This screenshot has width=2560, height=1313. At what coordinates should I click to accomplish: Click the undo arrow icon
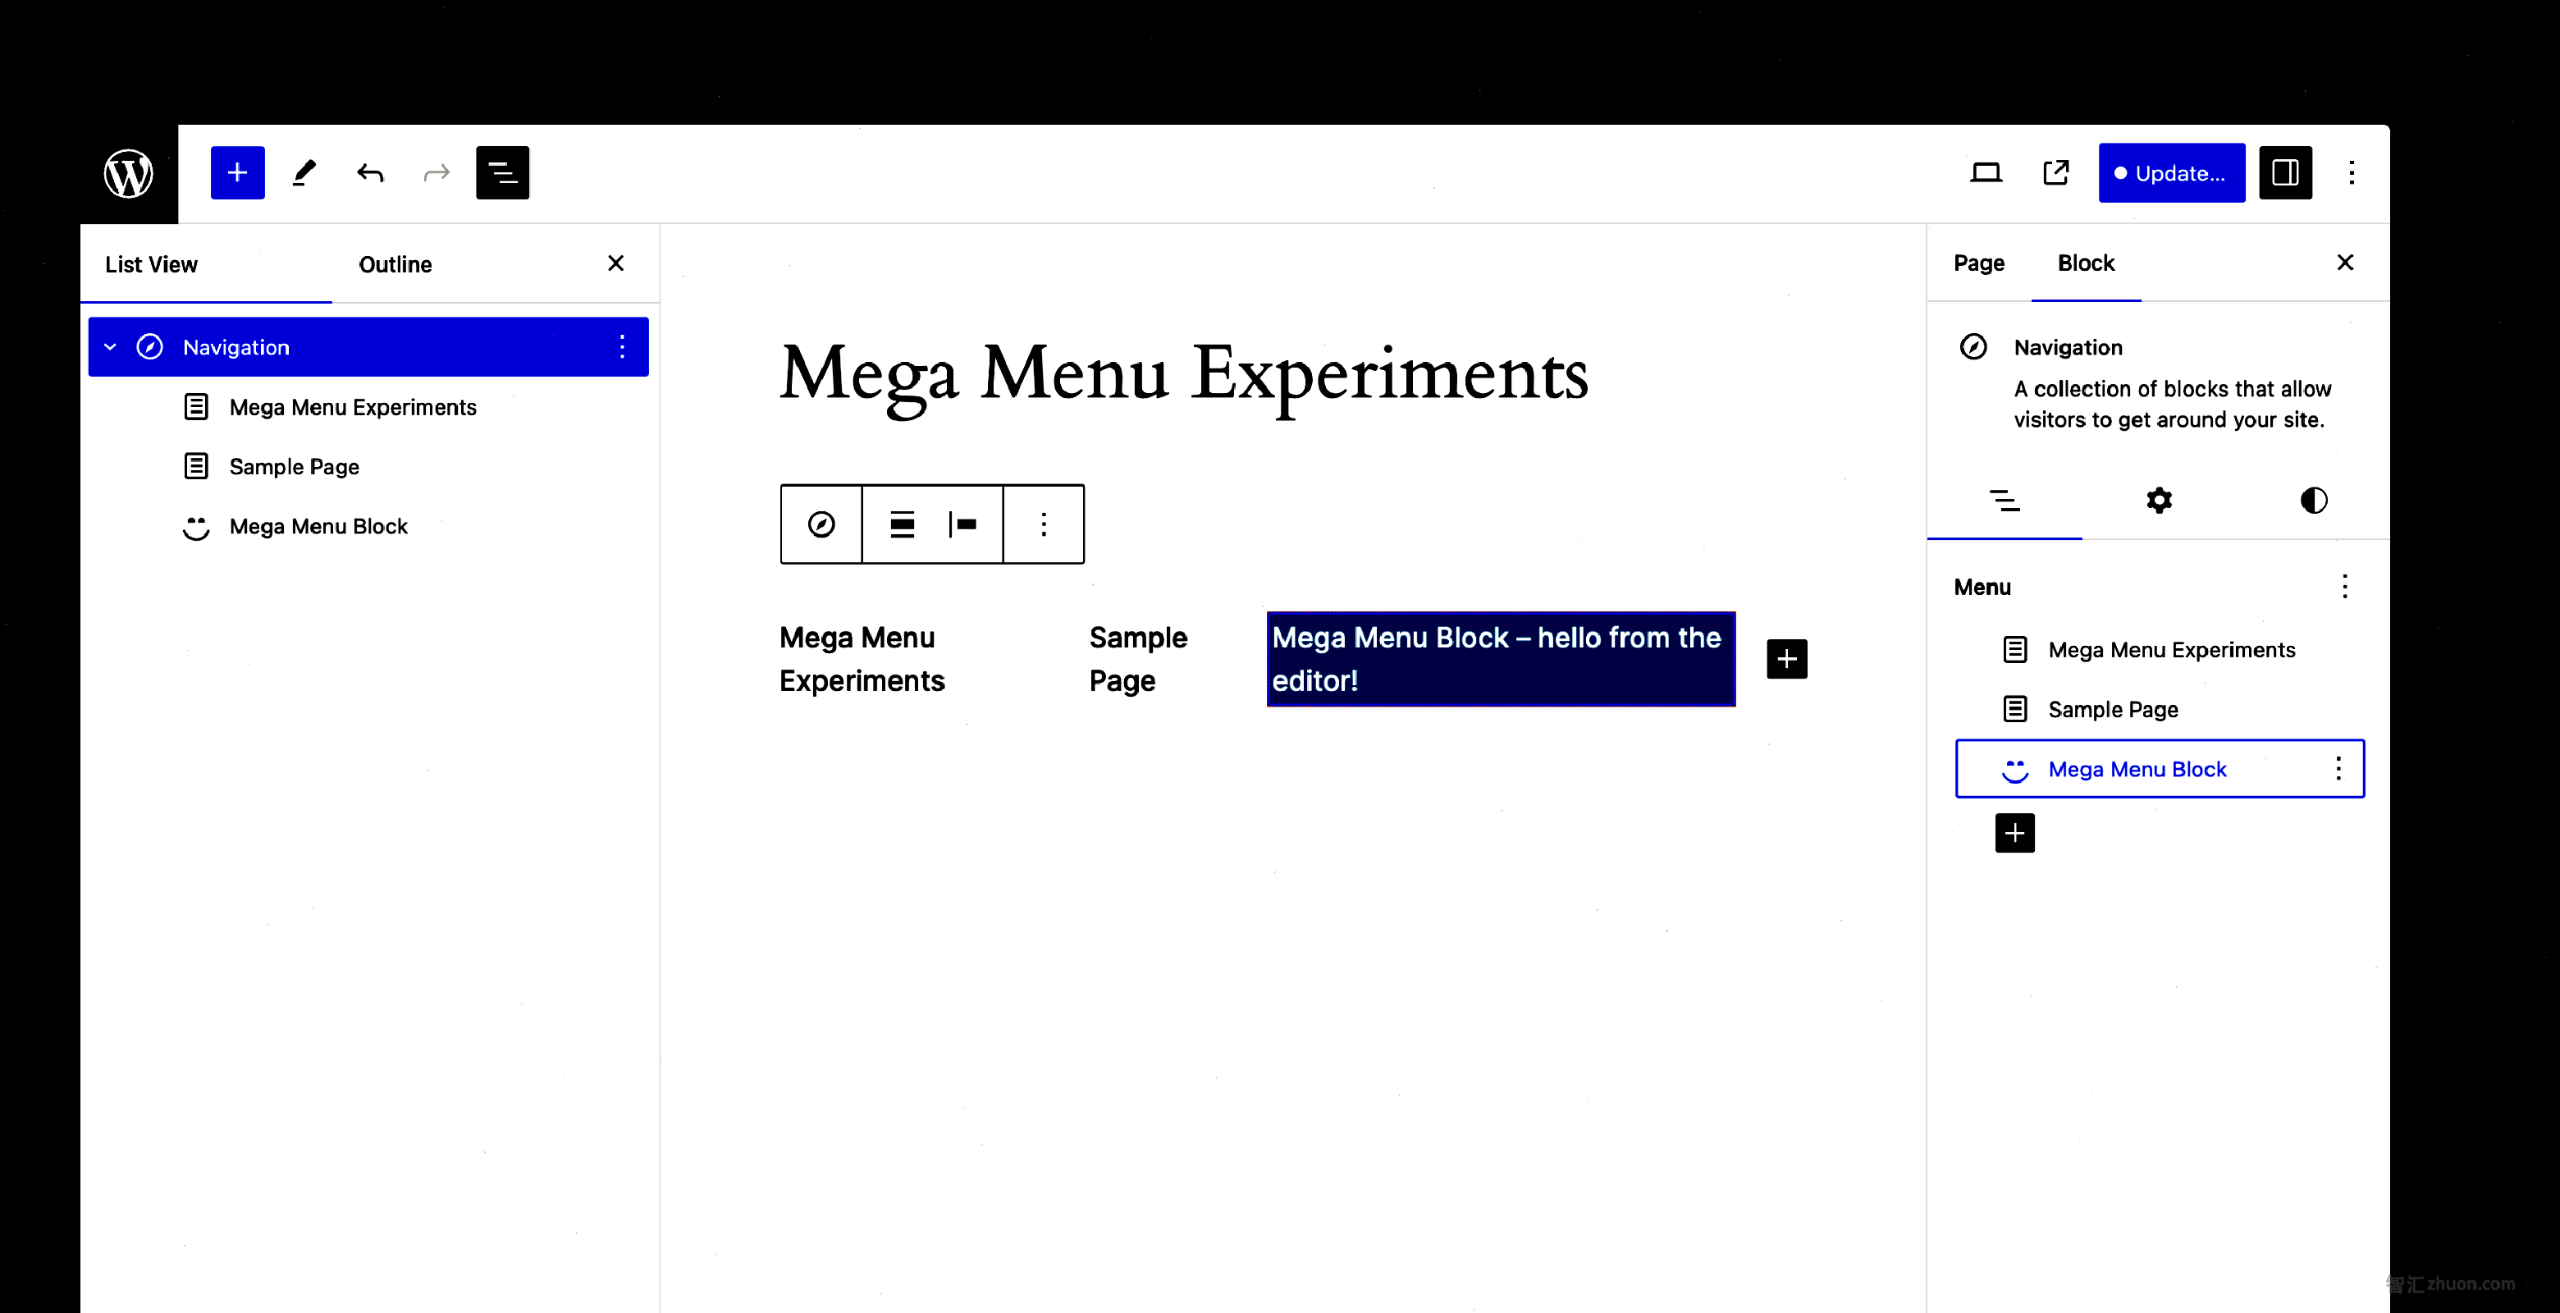pyautogui.click(x=370, y=172)
